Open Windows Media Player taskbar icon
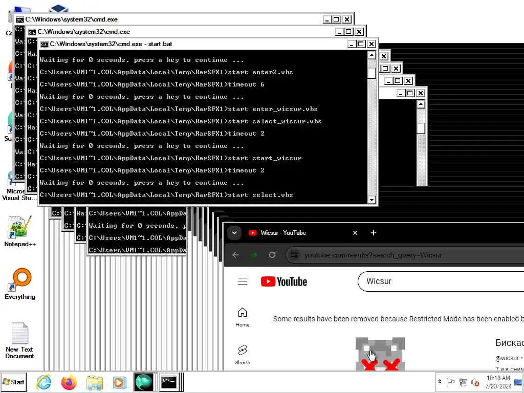The image size is (524, 393). pos(119,382)
